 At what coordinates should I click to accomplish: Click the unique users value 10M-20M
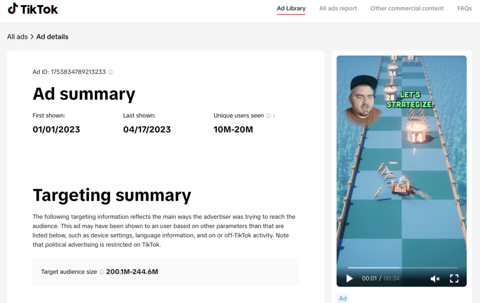pyautogui.click(x=233, y=129)
